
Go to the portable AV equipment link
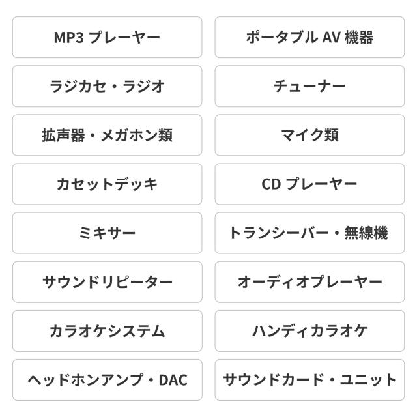[x=309, y=37]
